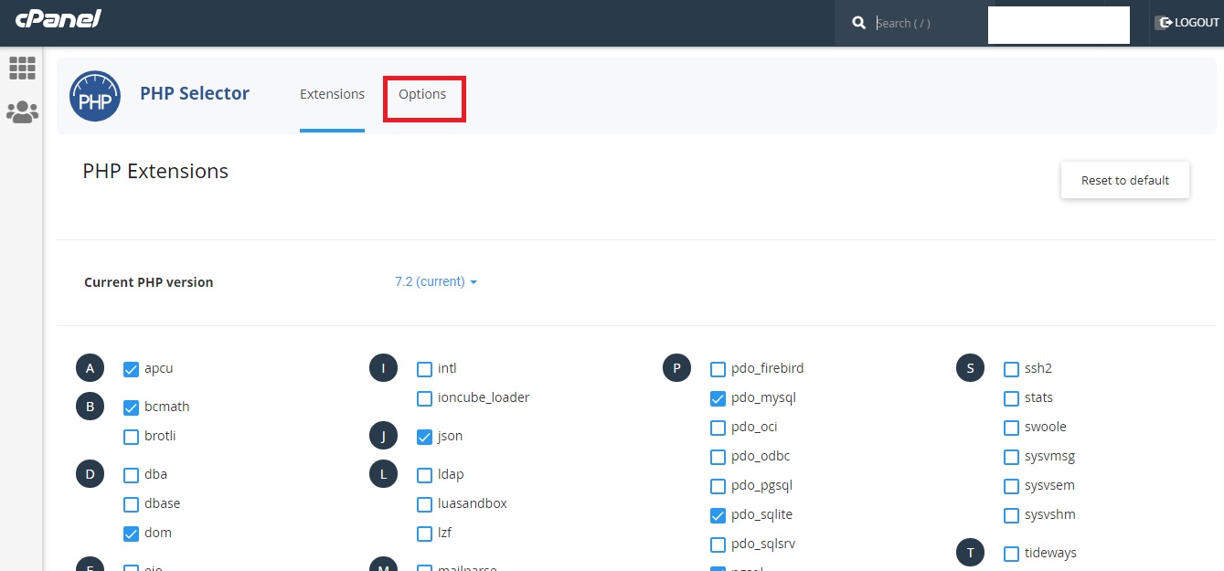Switch to the Options tab
1224x571 pixels.
pos(423,94)
